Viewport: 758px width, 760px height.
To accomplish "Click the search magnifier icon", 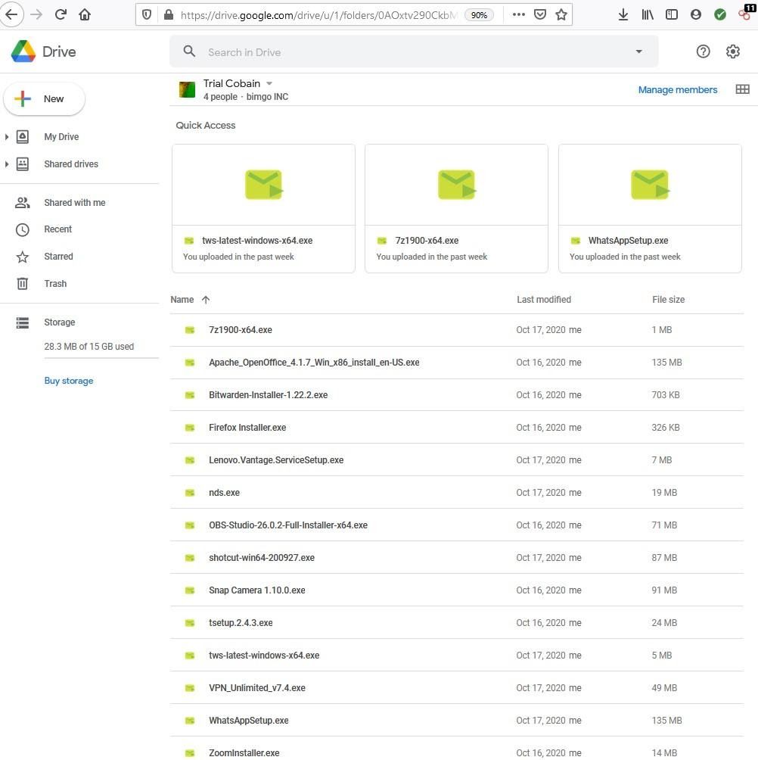I will pos(189,51).
